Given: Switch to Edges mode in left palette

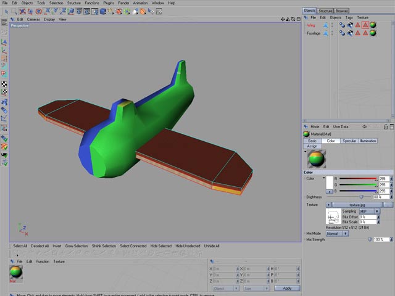Looking at the screenshot, I should coord(4,66).
